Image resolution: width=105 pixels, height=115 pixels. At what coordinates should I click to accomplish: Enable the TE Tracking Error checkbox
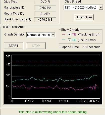coord(69,34)
